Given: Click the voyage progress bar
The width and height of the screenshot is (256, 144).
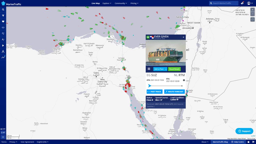Looking at the screenshot, I should [x=166, y=86].
